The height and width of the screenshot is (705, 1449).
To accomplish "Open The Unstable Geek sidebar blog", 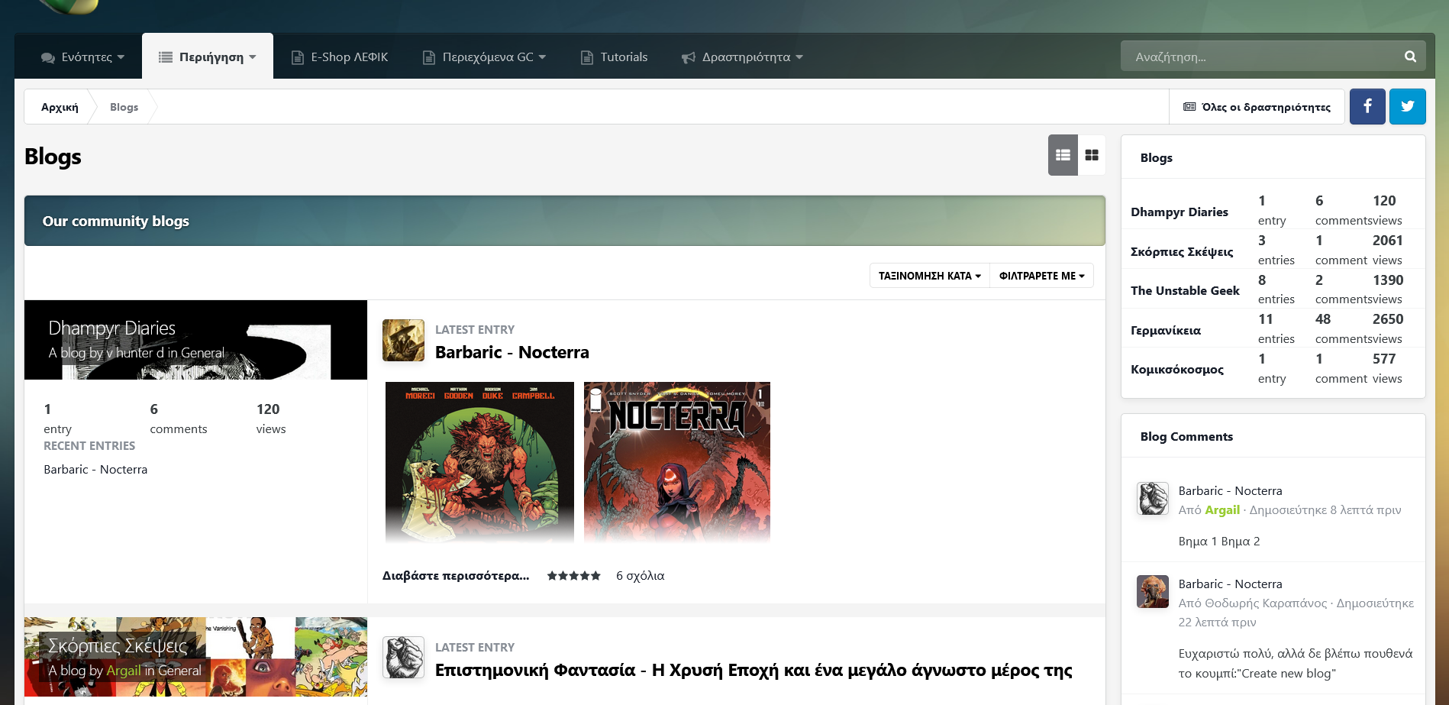I will tap(1185, 290).
